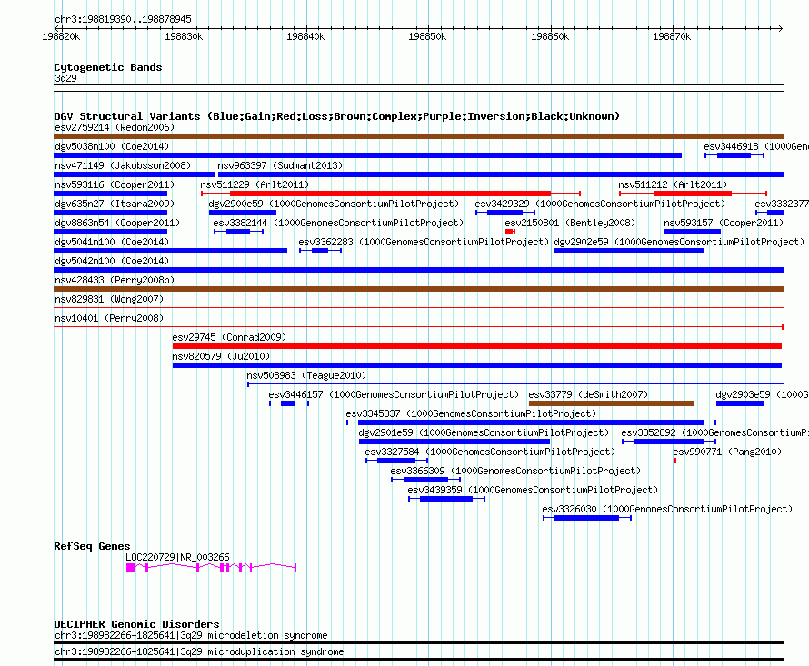809x666 pixels.
Task: Click the dgv2901e59 gain bar
Action: (x=454, y=442)
